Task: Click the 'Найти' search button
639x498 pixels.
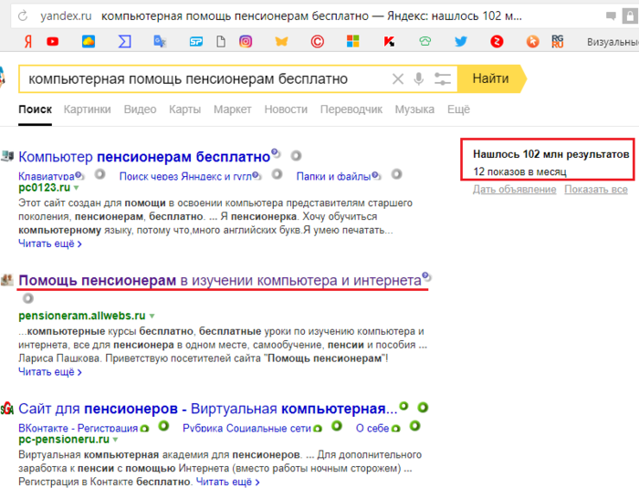Action: (491, 78)
